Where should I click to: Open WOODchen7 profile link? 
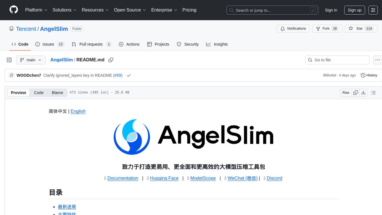pyautogui.click(x=29, y=75)
